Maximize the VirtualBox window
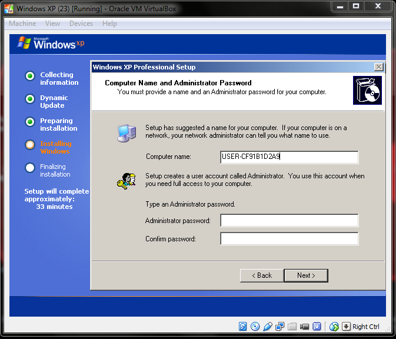 point(356,6)
